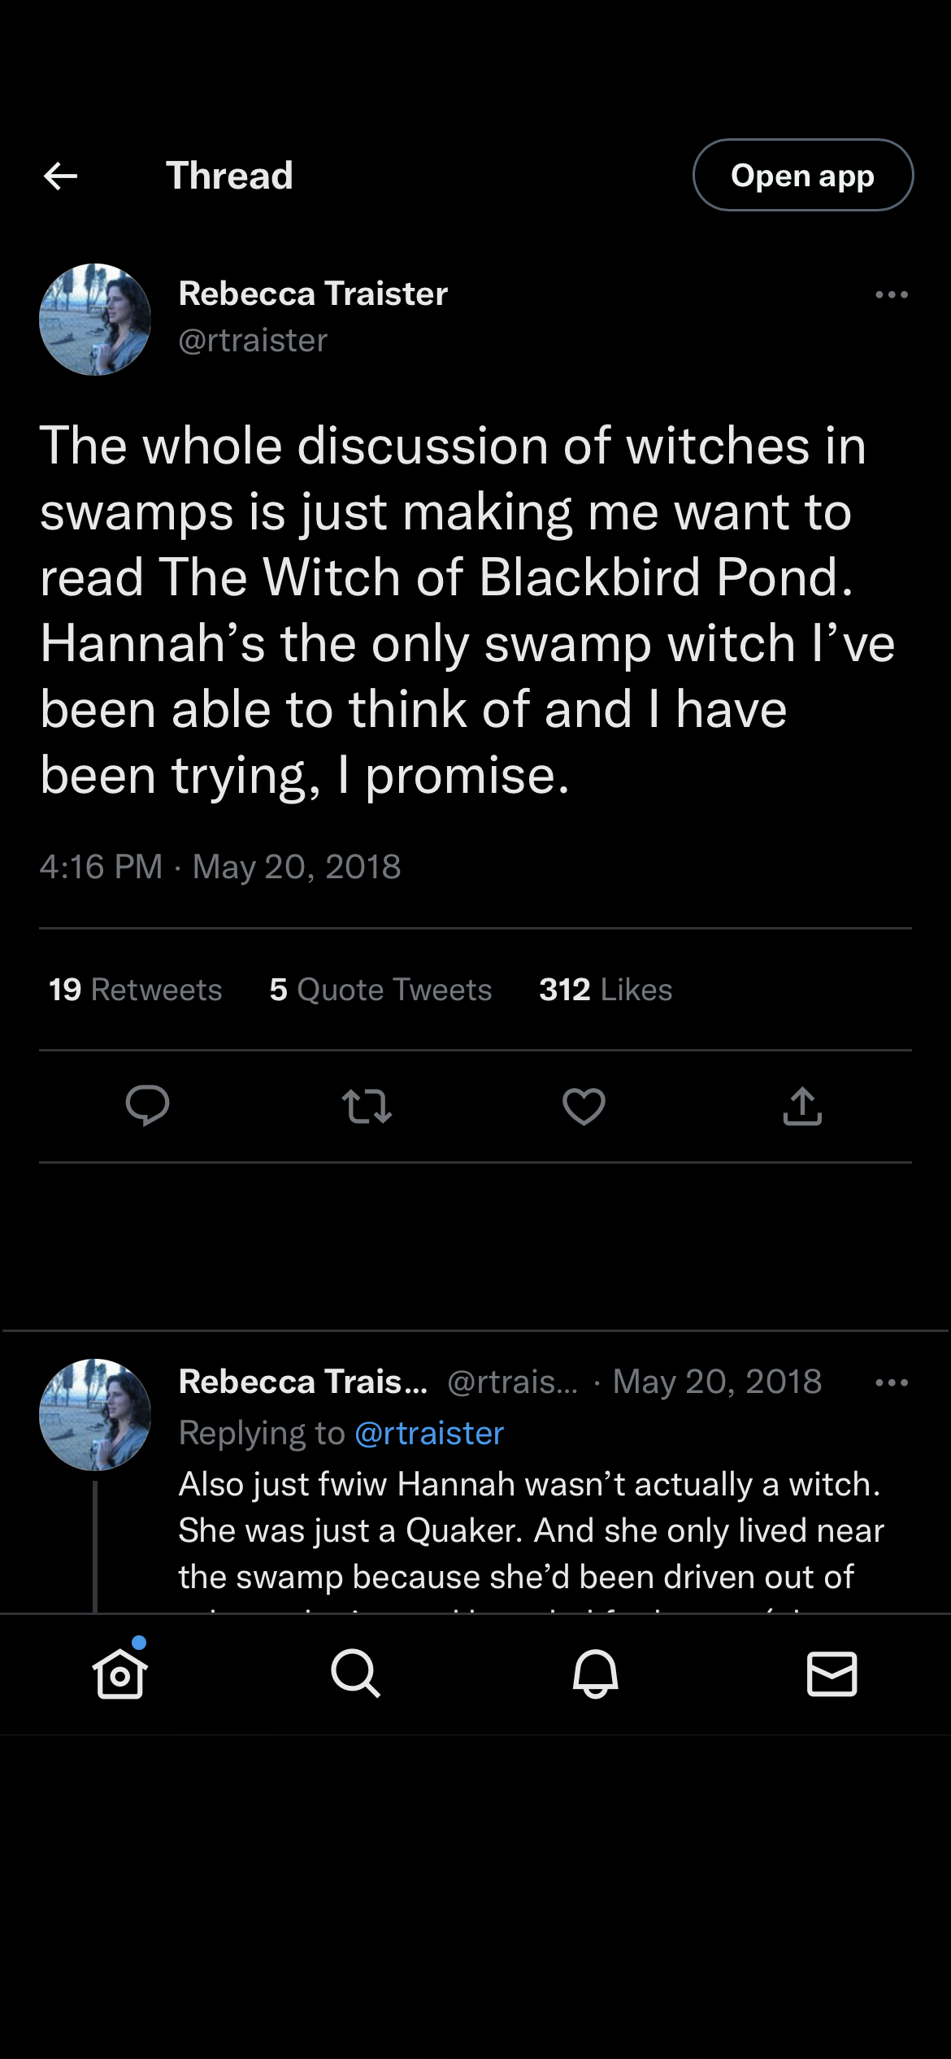Retweet using the arrows icon
Screen dimensions: 951x2059
(367, 1106)
